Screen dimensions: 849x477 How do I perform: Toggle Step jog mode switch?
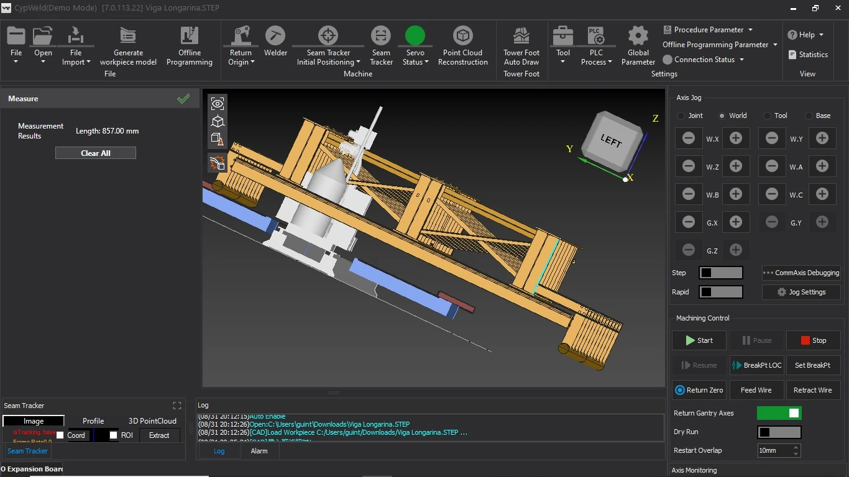click(x=721, y=273)
